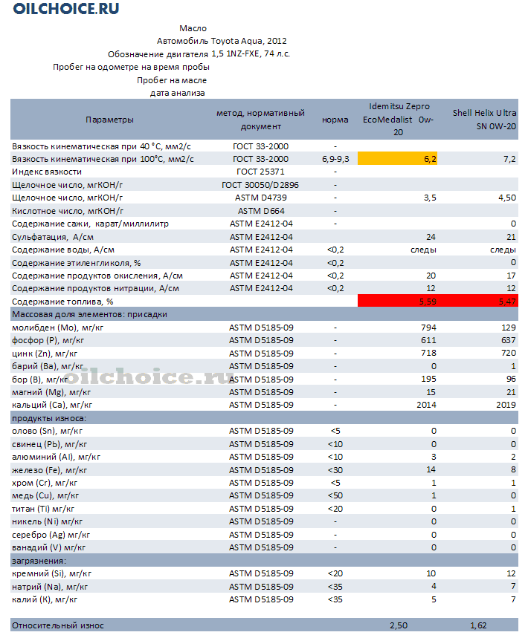Click the 'Idemitsu Zepro EcoMedalist 0w-20' header
The height and width of the screenshot is (638, 528).
coord(398,120)
